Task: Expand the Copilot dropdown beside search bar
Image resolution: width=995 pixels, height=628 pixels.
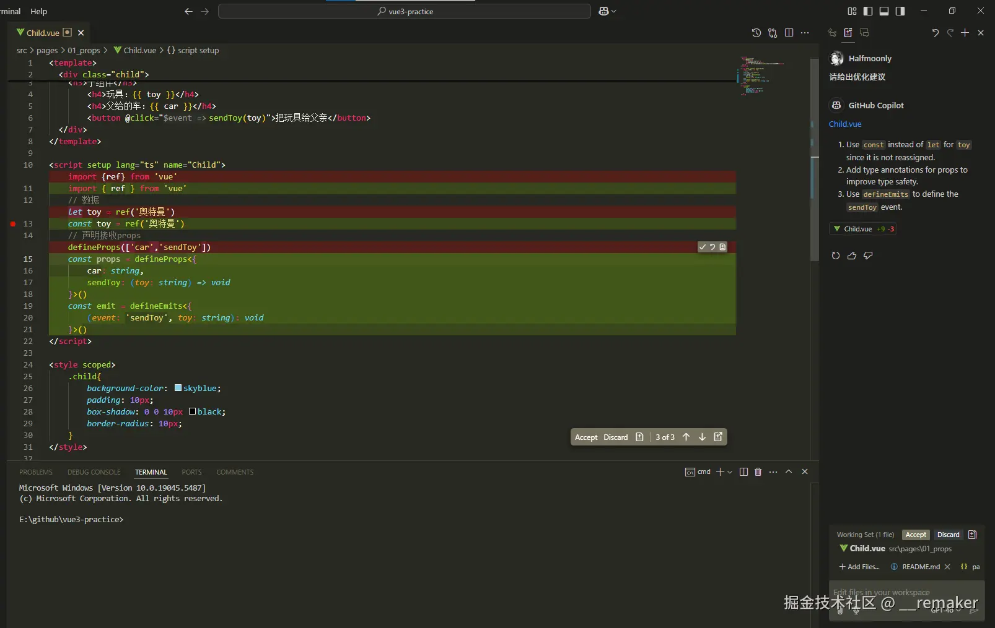Action: [x=614, y=11]
